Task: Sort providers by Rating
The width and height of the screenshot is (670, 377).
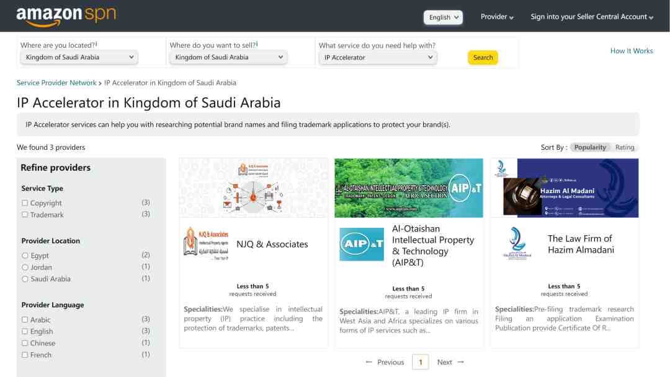Action: tap(625, 147)
